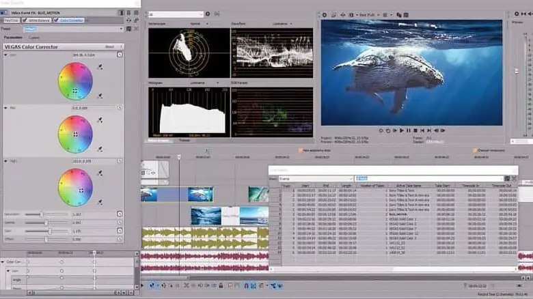Click the High color wheel eyedropper
Viewport: 533px width, 299px height.
tap(100, 174)
